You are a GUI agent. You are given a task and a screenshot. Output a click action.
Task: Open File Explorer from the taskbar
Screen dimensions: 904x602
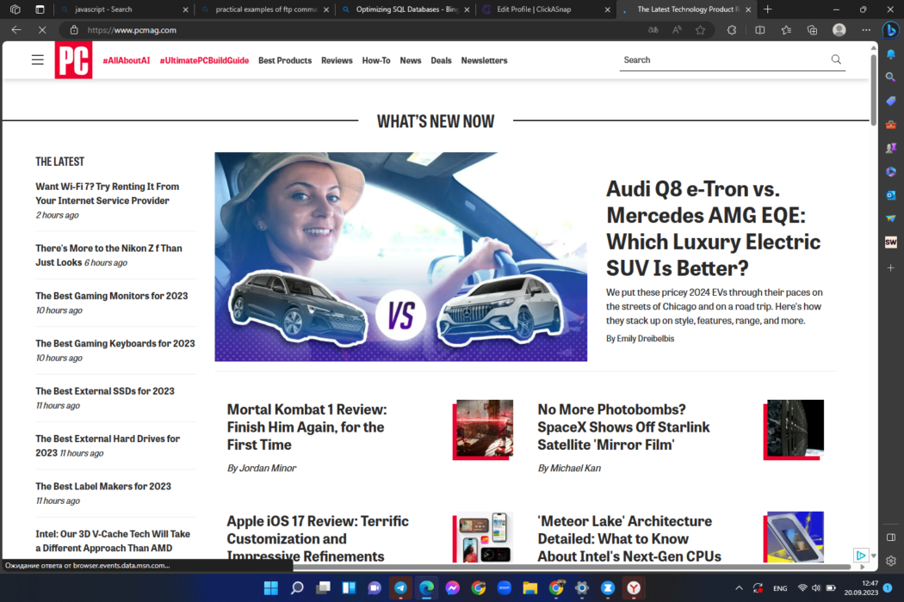click(x=529, y=587)
